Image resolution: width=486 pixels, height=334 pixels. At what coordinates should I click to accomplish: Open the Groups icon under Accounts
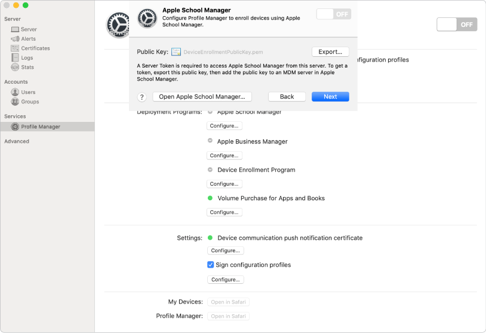[16, 102]
